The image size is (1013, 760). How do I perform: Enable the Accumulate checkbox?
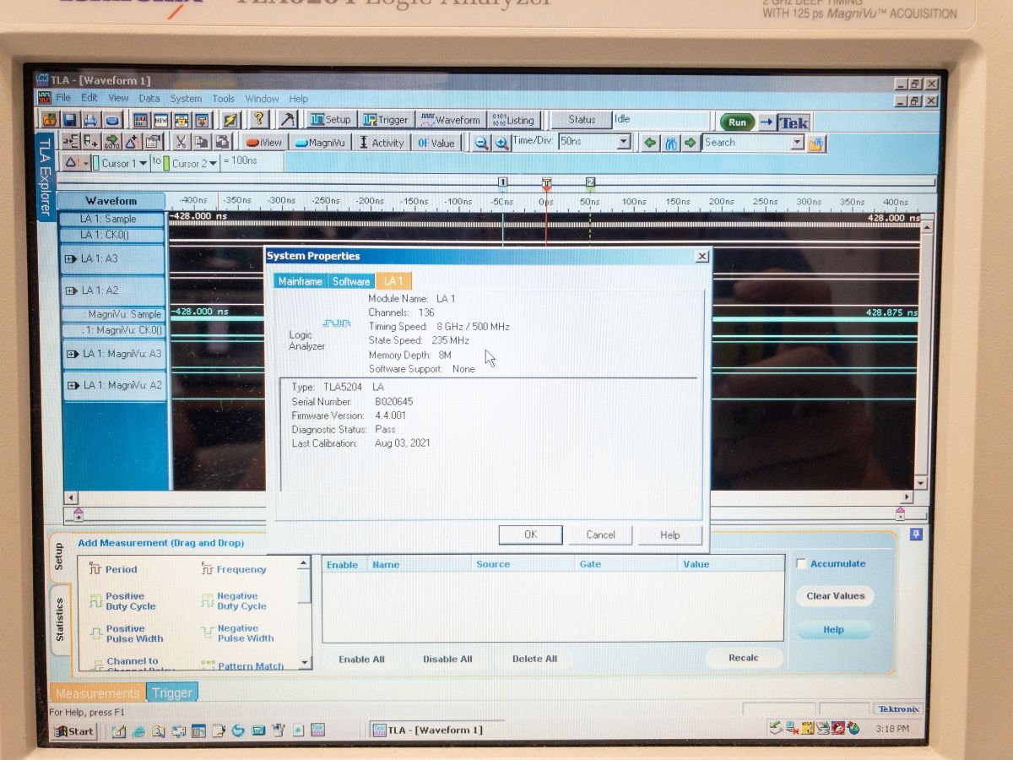pos(801,564)
